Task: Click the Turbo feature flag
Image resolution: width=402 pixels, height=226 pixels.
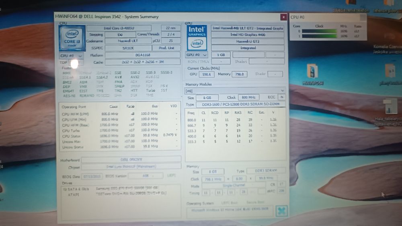Action: click(150, 91)
